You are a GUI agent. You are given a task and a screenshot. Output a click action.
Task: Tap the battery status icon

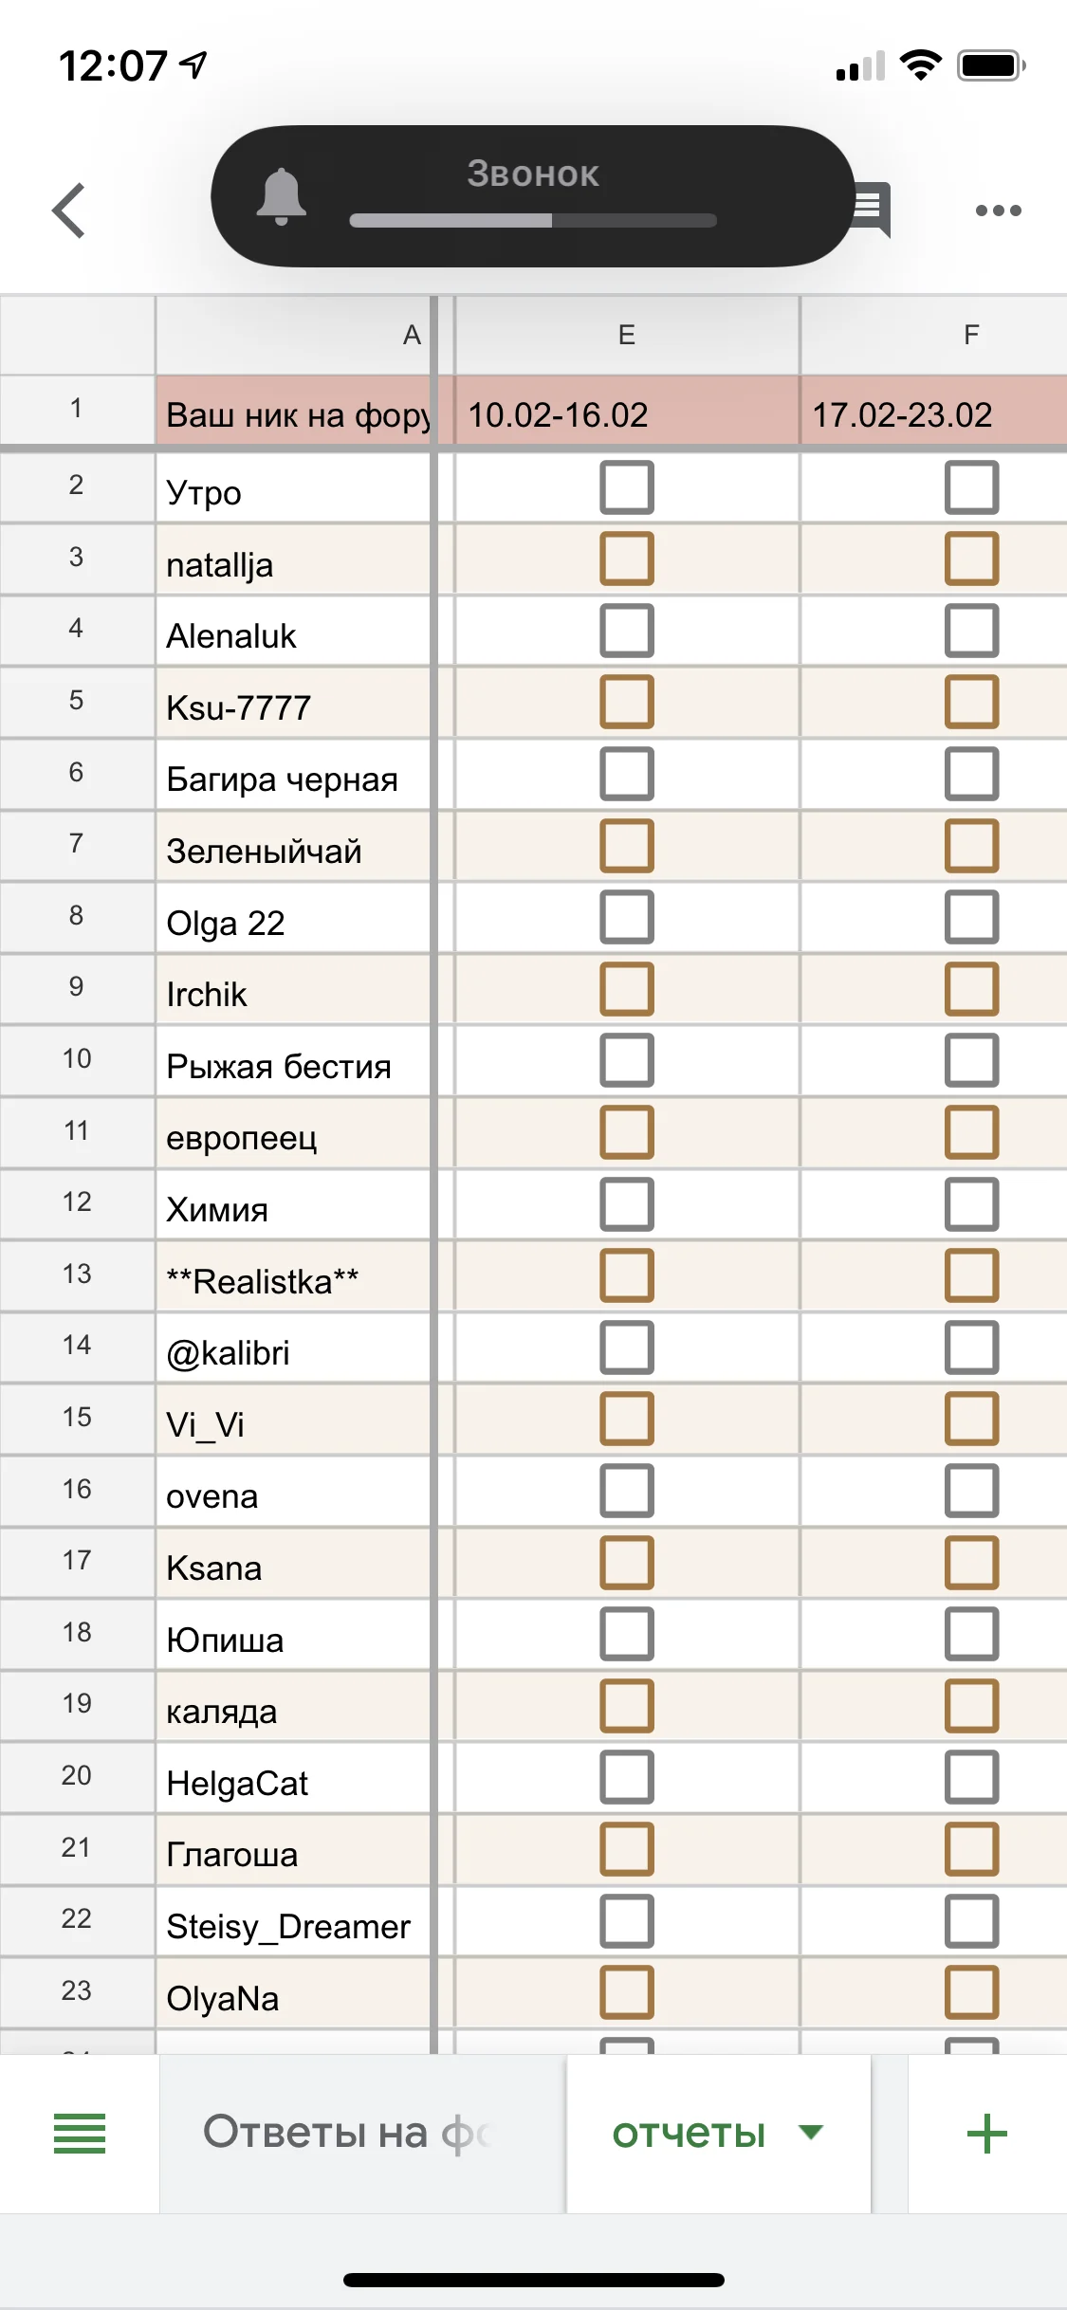tap(990, 65)
